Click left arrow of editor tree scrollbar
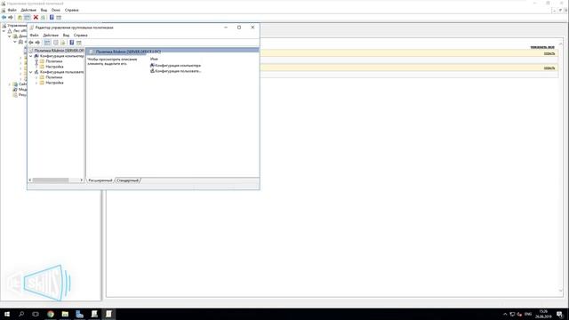 tap(30, 180)
